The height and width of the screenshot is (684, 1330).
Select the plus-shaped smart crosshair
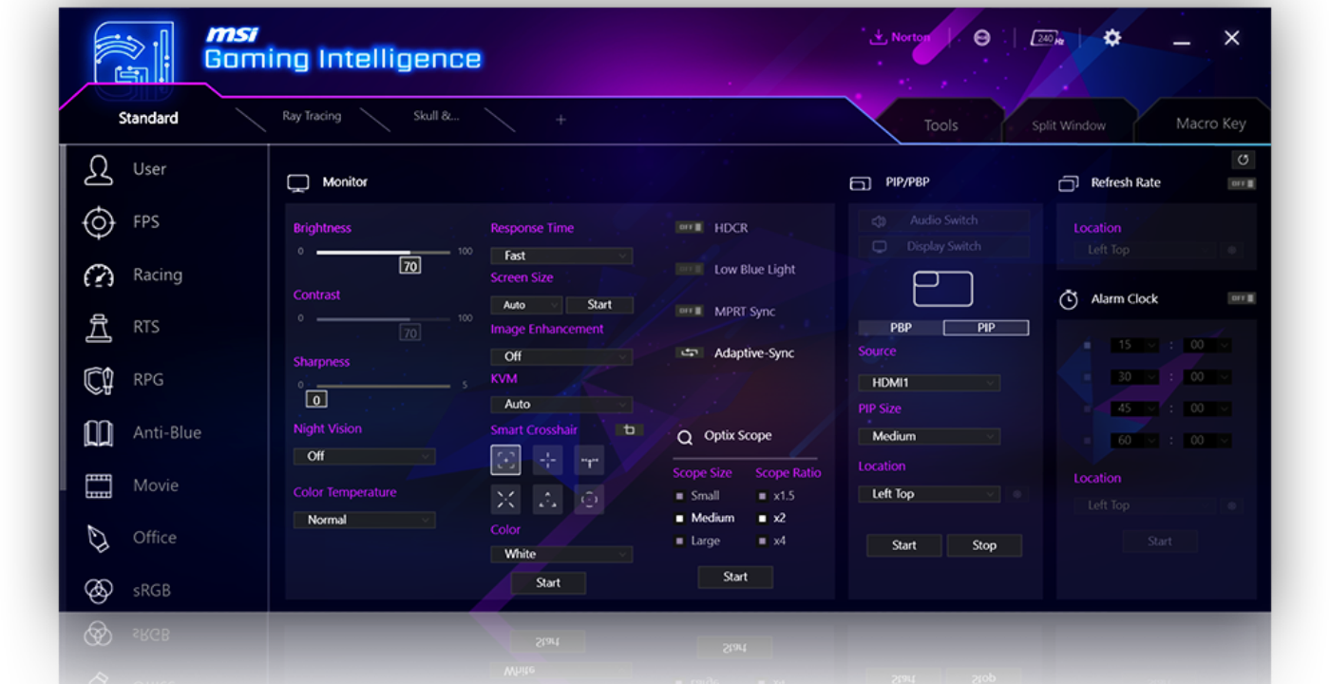(x=547, y=461)
